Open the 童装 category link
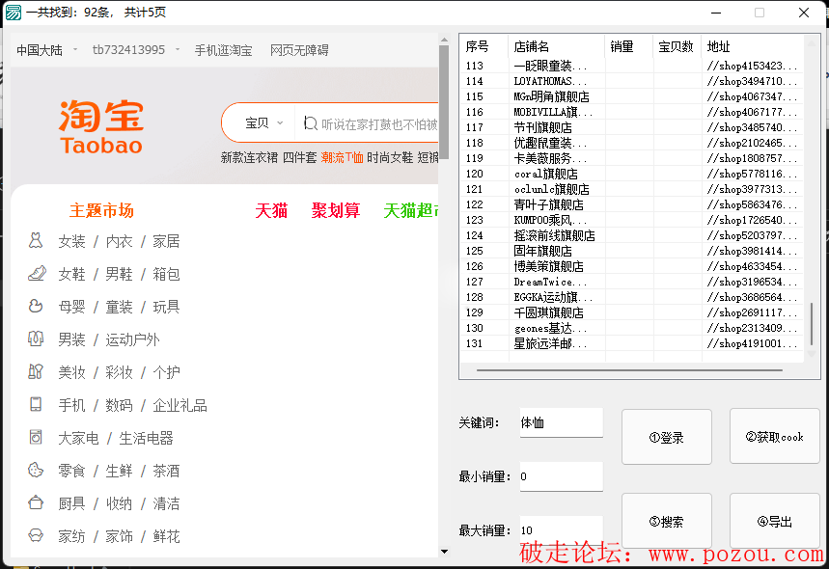Viewport: 829px width, 569px height. point(119,307)
